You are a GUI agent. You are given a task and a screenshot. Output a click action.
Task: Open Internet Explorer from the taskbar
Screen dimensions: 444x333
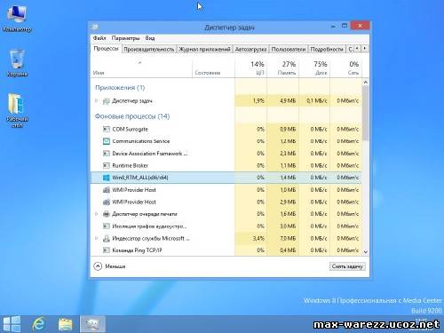tap(38, 324)
